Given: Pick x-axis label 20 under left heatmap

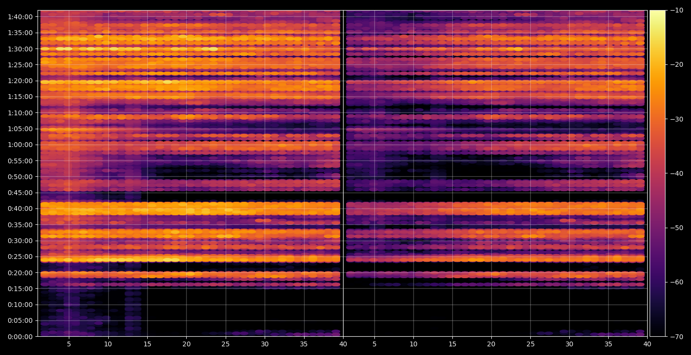Looking at the screenshot, I should pyautogui.click(x=186, y=344).
